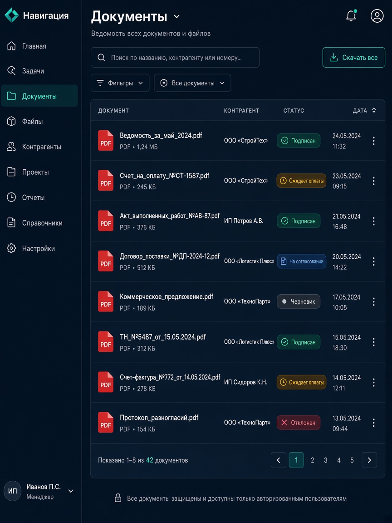Click the Навигация logo icon
Viewport: 392px width, 523px height.
pyautogui.click(x=12, y=15)
